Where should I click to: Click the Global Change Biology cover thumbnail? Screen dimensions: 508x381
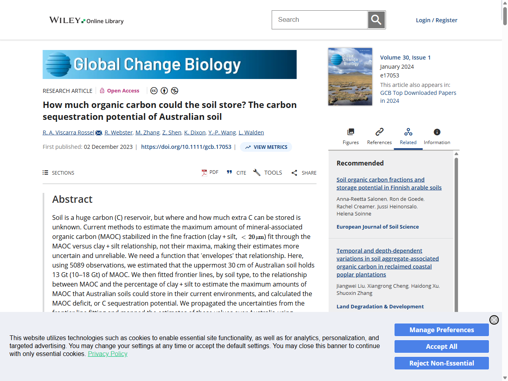click(x=350, y=76)
